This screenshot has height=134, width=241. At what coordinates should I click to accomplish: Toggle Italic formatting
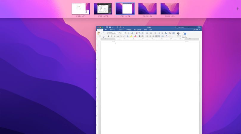[x=111, y=36]
